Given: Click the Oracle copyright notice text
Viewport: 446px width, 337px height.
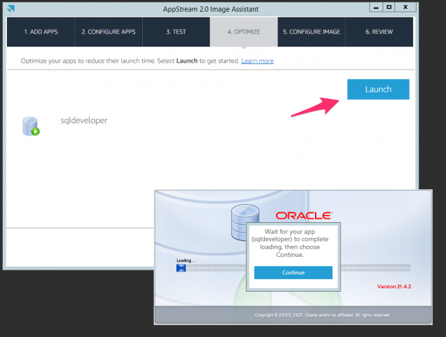Looking at the screenshot, I should pos(323,315).
